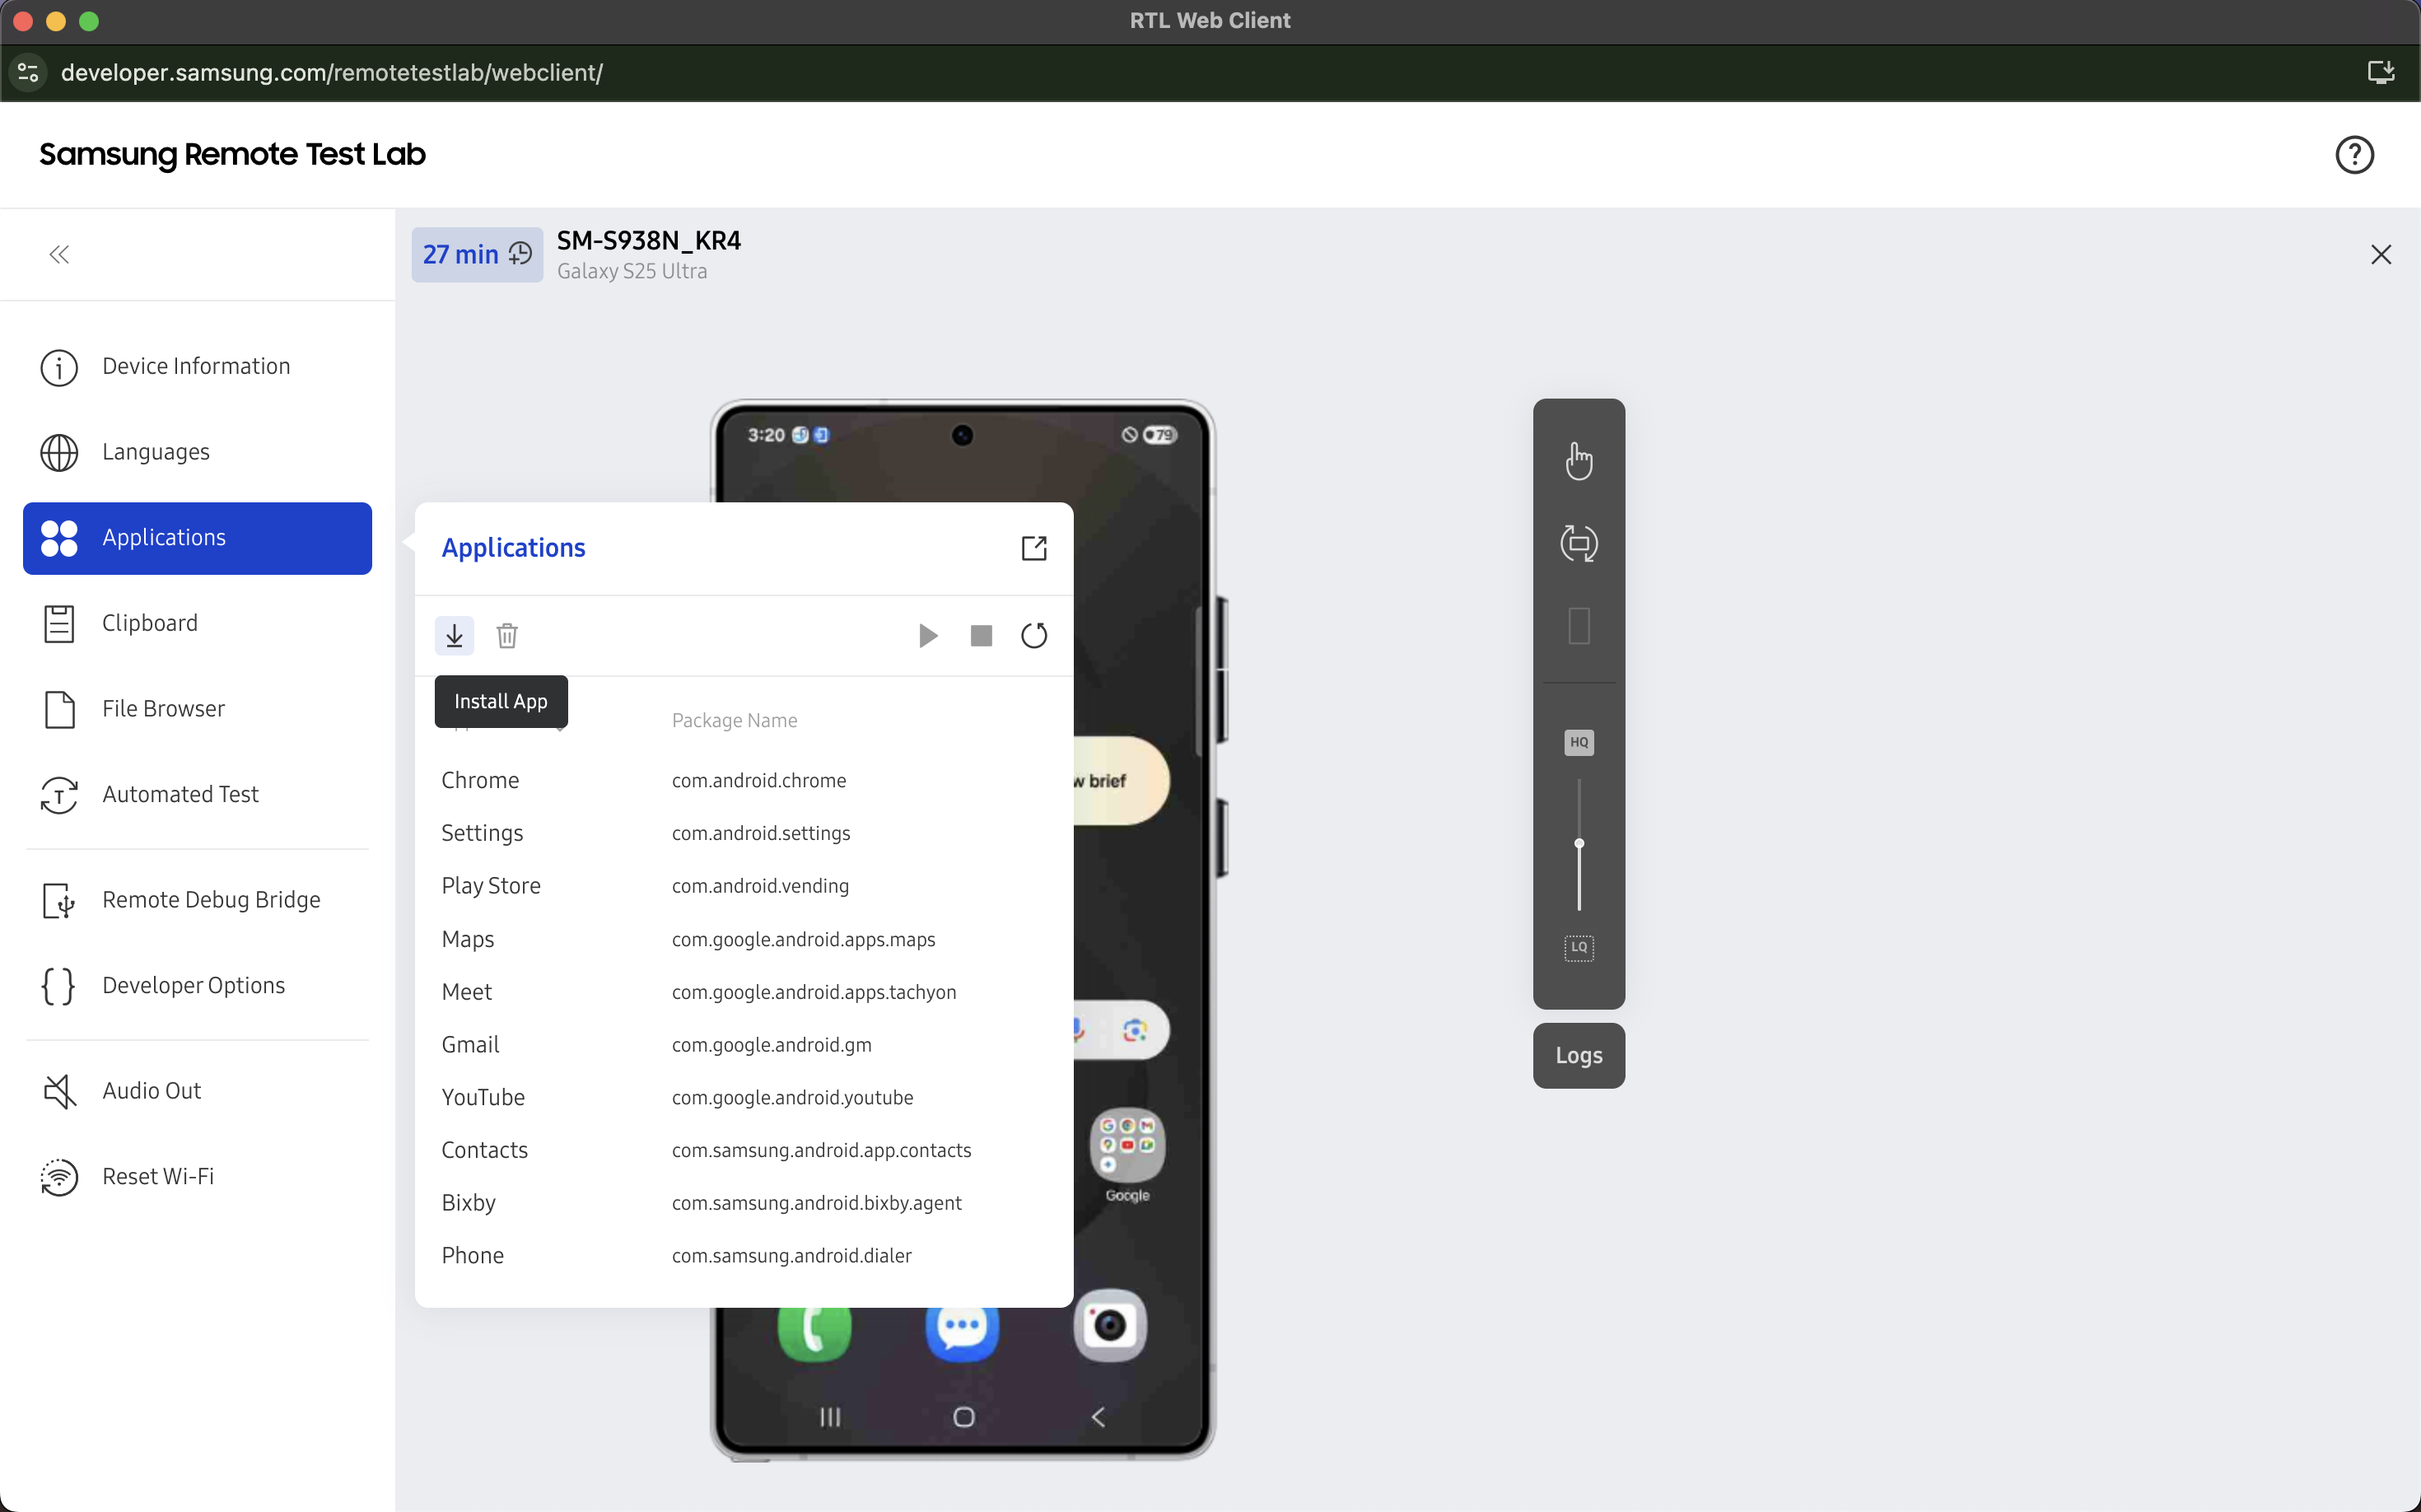Open the Logs button
The height and width of the screenshot is (1512, 2421).
(x=1579, y=1056)
